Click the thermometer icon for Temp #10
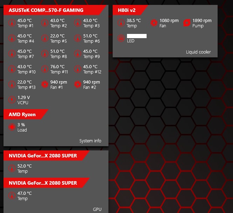The height and width of the screenshot is (213, 233). coord(12,69)
